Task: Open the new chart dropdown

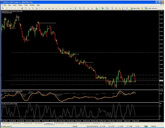Action: point(103,8)
